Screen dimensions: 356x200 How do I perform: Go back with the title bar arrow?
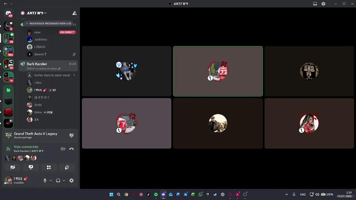point(5,4)
